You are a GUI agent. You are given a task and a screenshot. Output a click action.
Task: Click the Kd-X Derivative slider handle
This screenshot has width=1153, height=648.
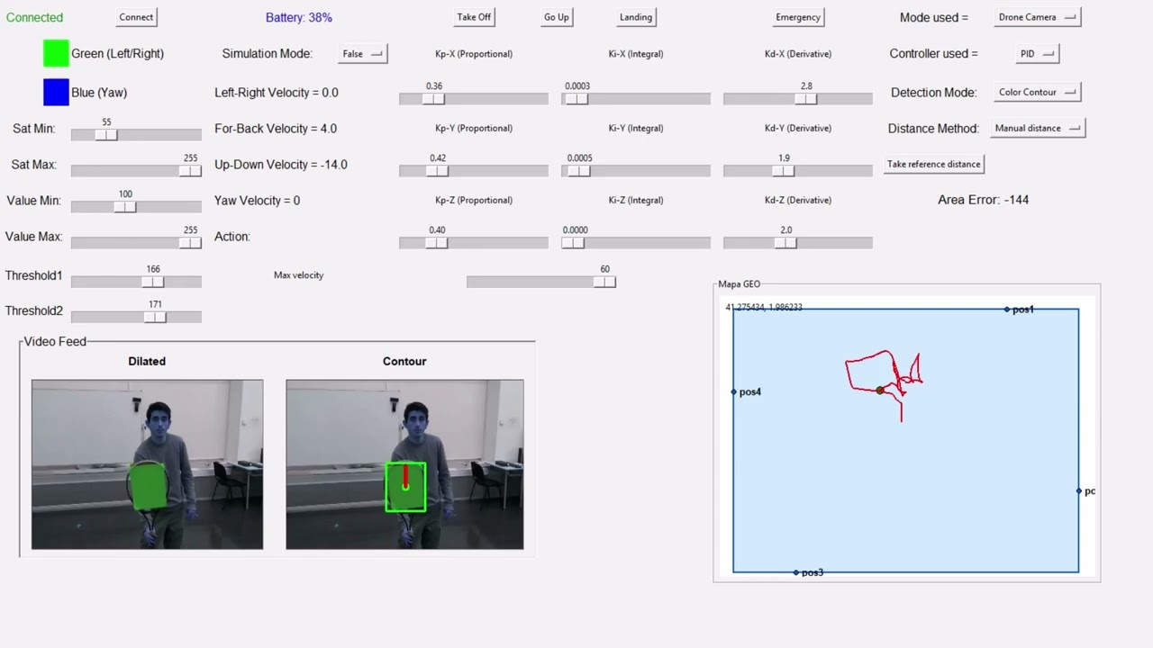pos(806,99)
